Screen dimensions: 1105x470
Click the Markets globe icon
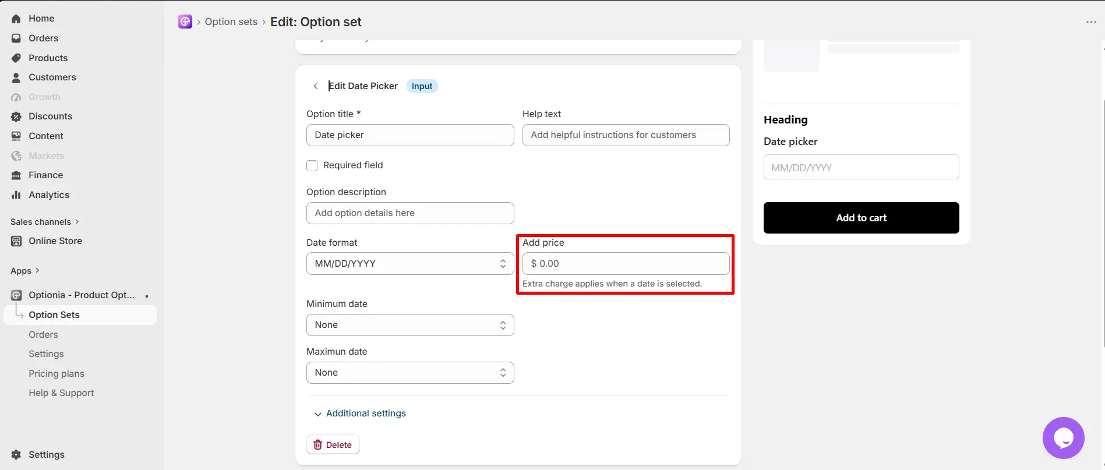(x=16, y=156)
